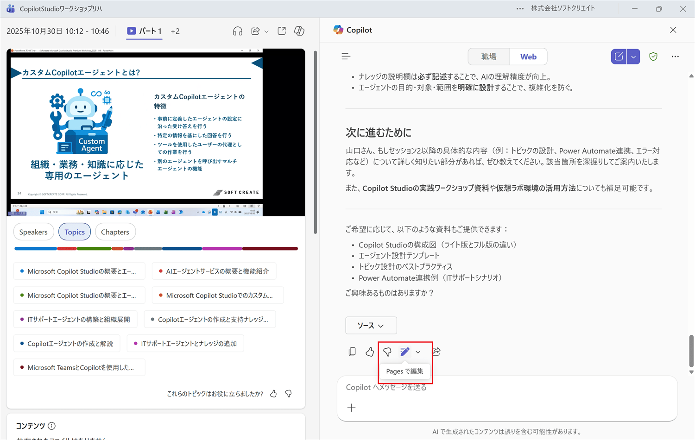Expand the ソース dropdown
This screenshot has width=695, height=440.
click(x=371, y=325)
